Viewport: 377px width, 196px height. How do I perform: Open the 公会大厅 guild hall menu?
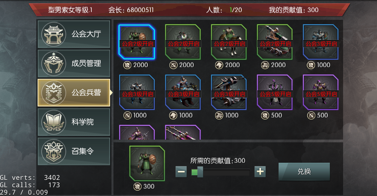[74, 34]
